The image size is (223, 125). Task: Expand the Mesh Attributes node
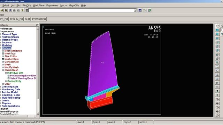(3, 51)
